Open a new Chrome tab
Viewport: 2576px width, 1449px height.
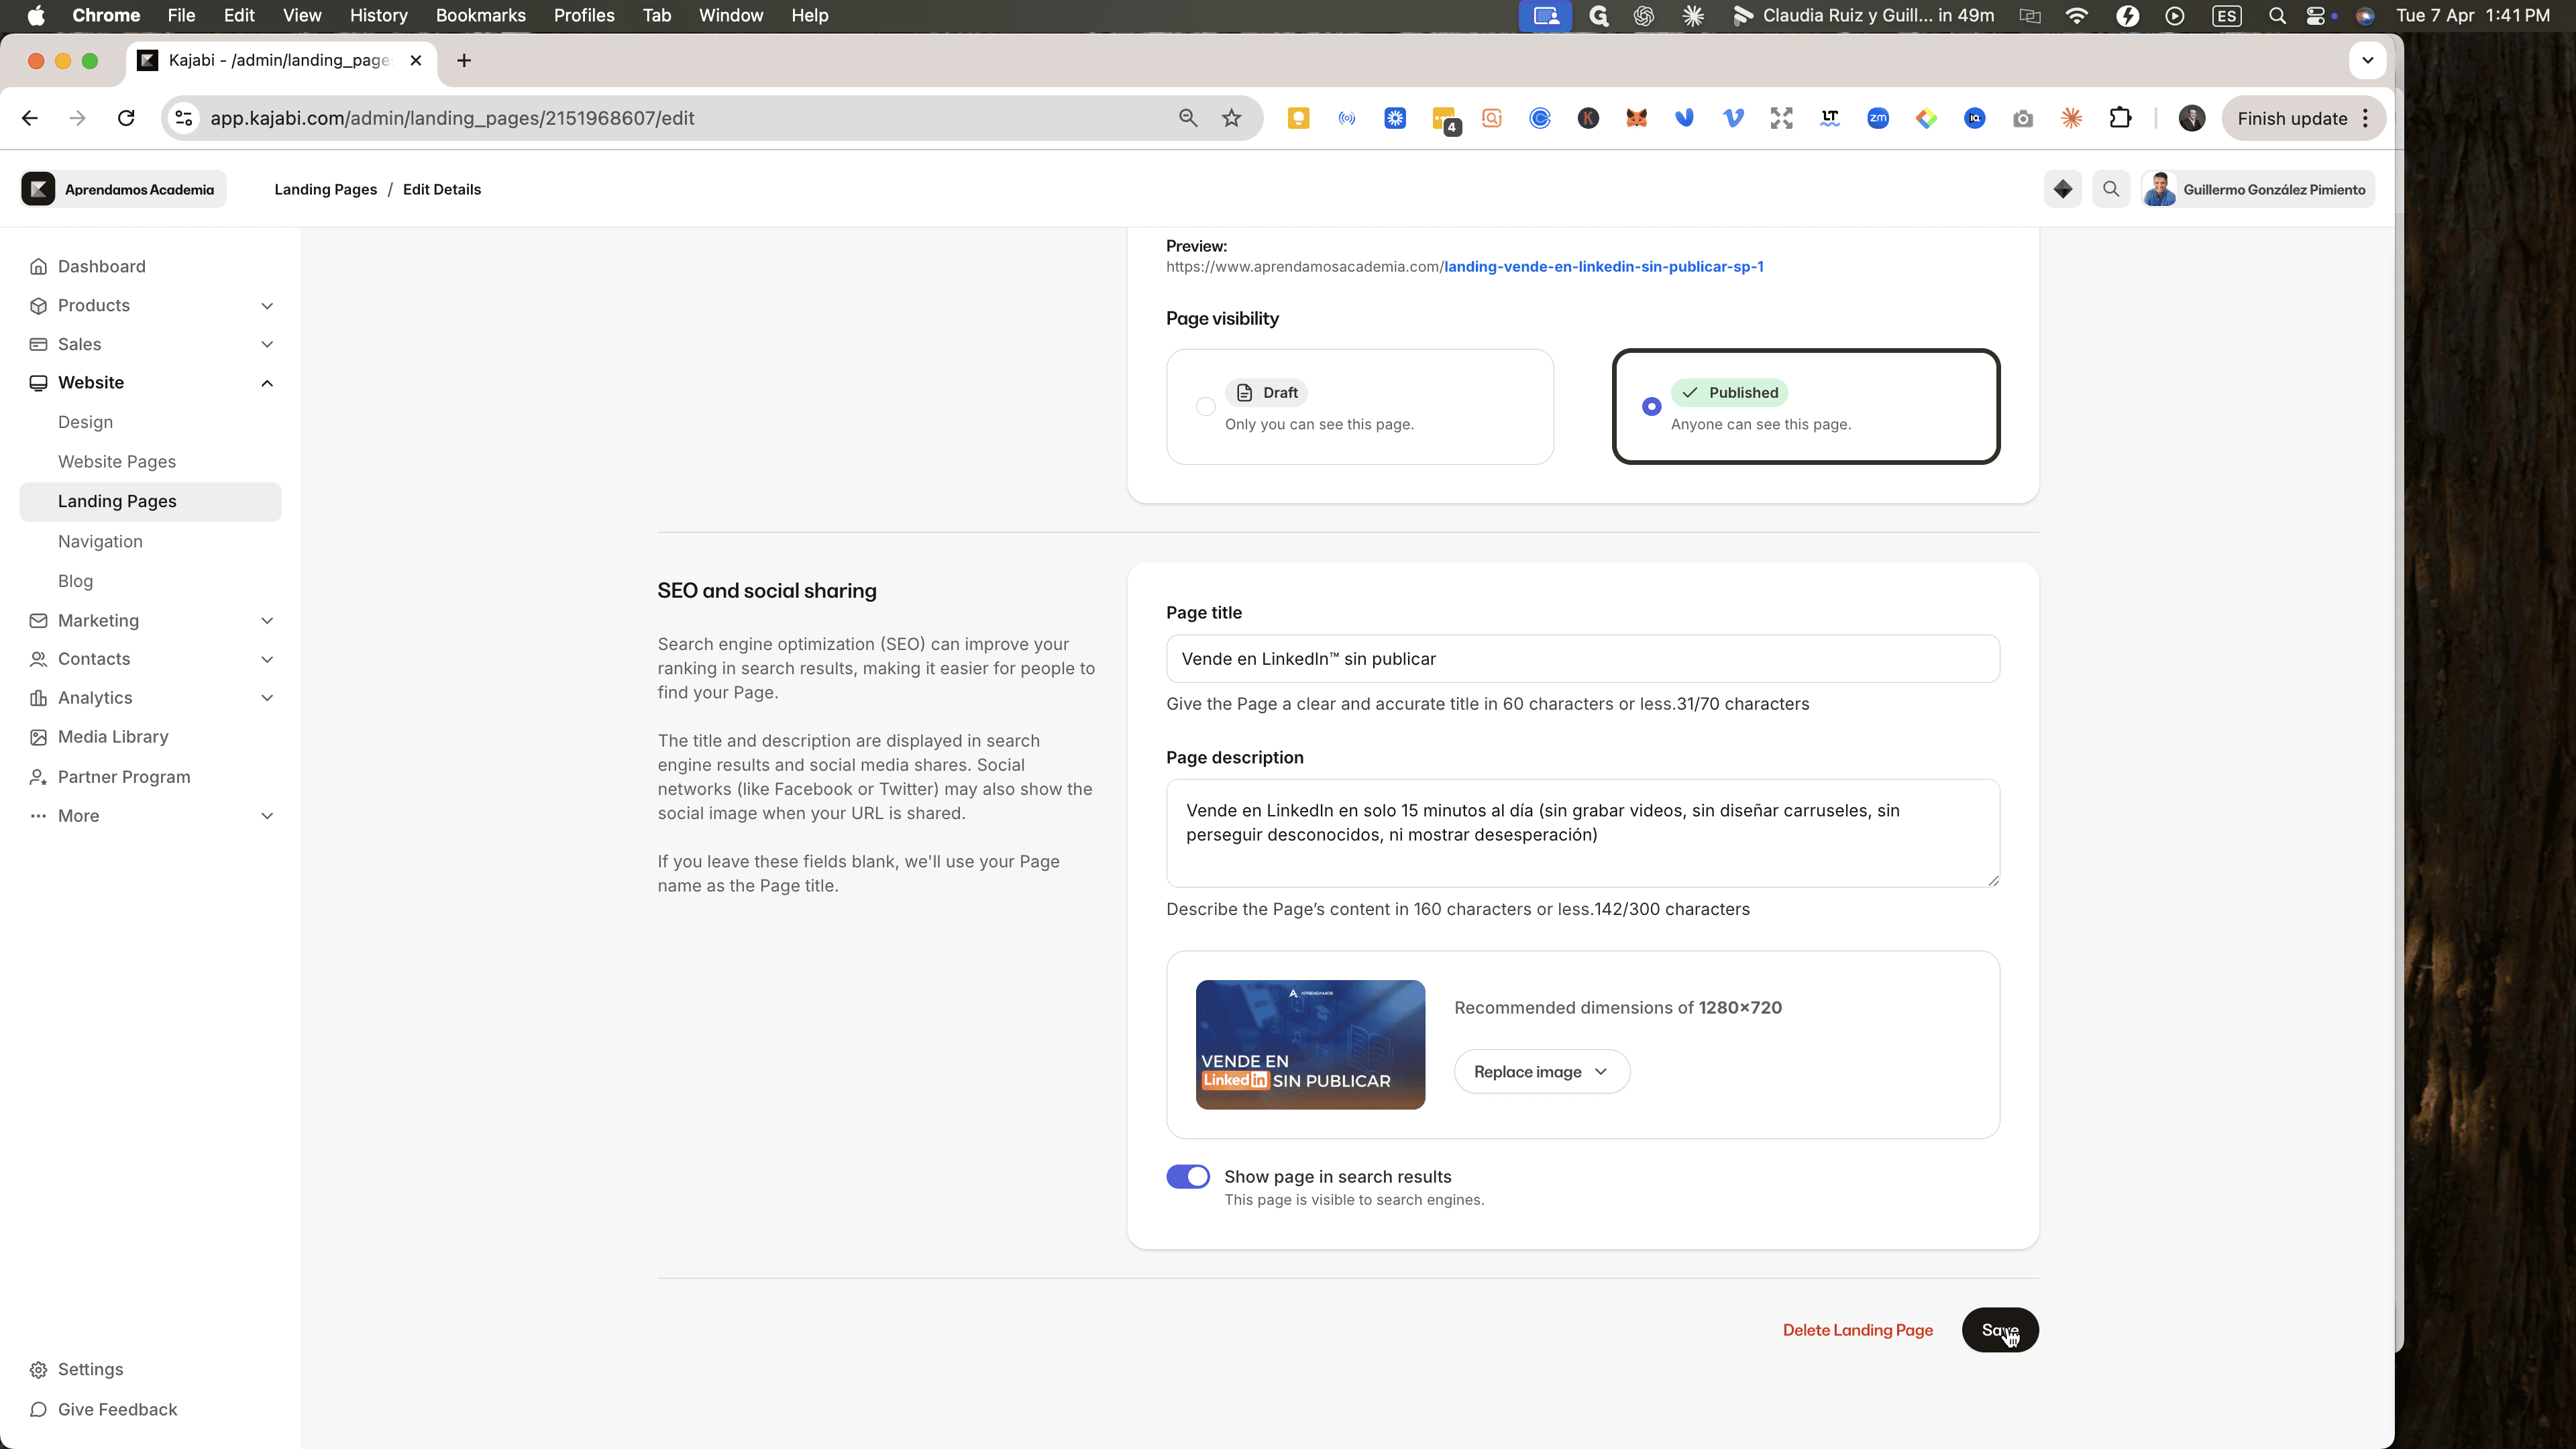click(x=464, y=61)
